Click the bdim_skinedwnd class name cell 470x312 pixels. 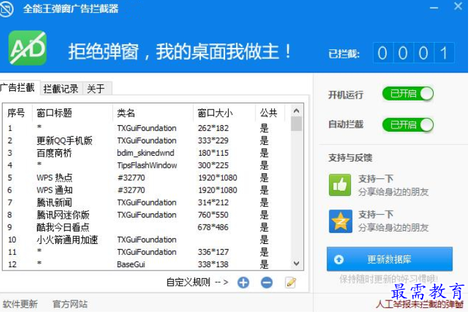pyautogui.click(x=146, y=153)
